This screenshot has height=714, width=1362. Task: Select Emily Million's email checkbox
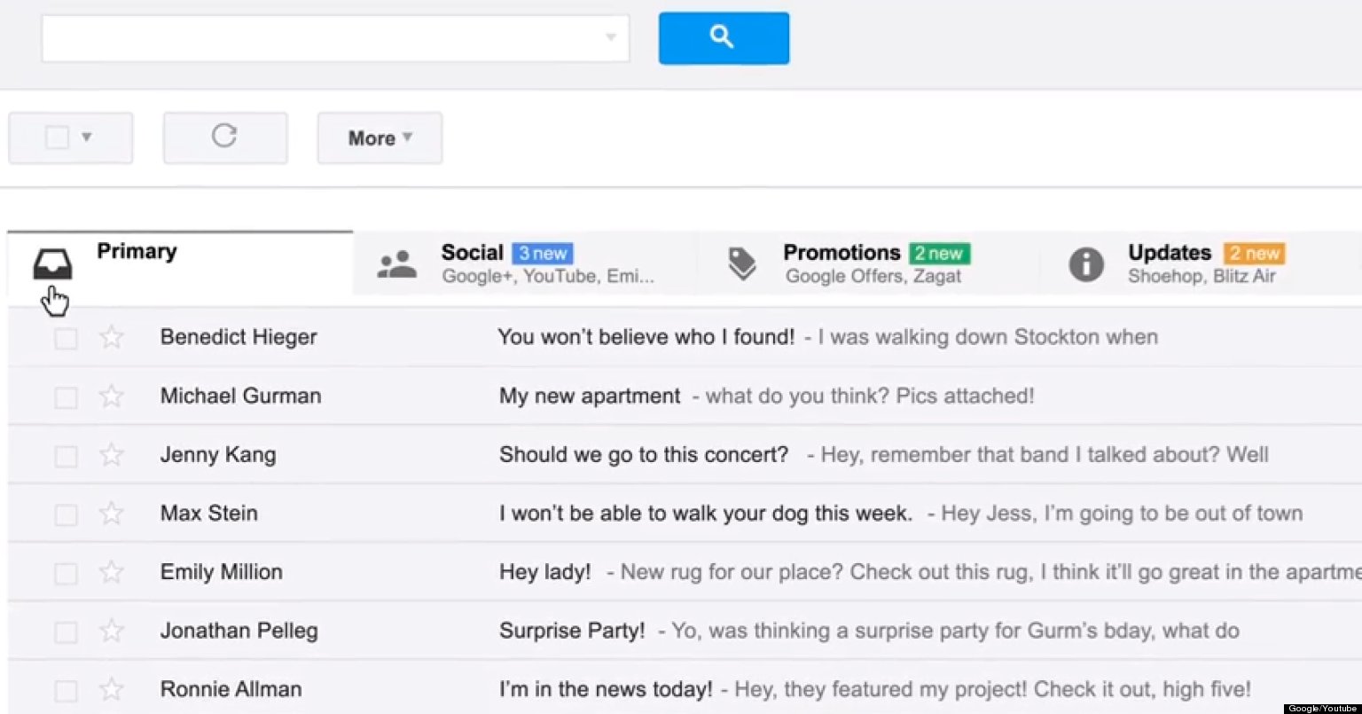[x=66, y=573]
